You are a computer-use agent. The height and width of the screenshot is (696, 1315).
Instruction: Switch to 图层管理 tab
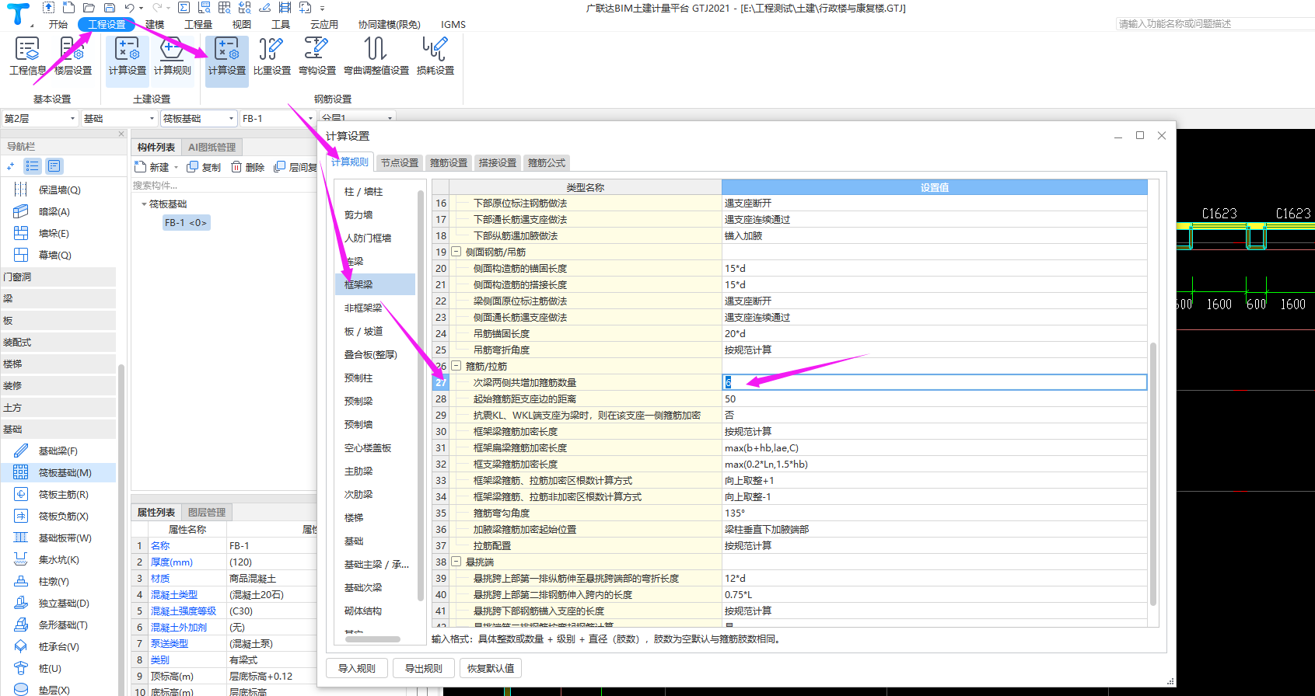[207, 512]
